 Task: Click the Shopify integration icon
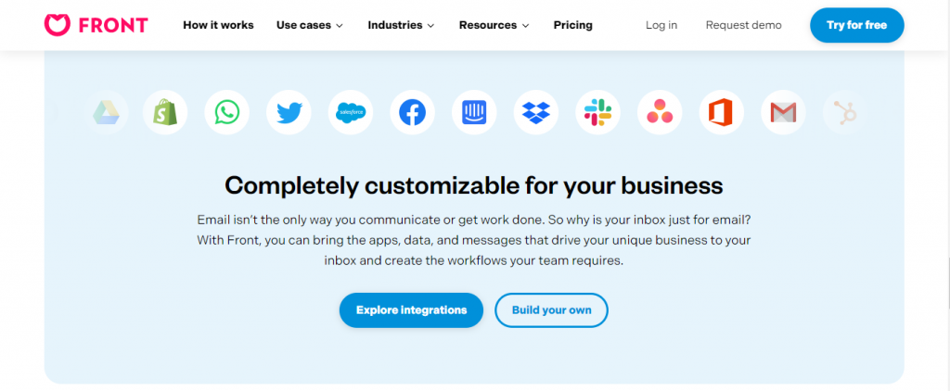[165, 113]
